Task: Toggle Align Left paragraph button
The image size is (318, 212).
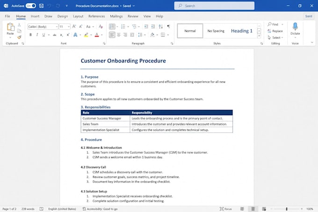Action: tap(112, 35)
